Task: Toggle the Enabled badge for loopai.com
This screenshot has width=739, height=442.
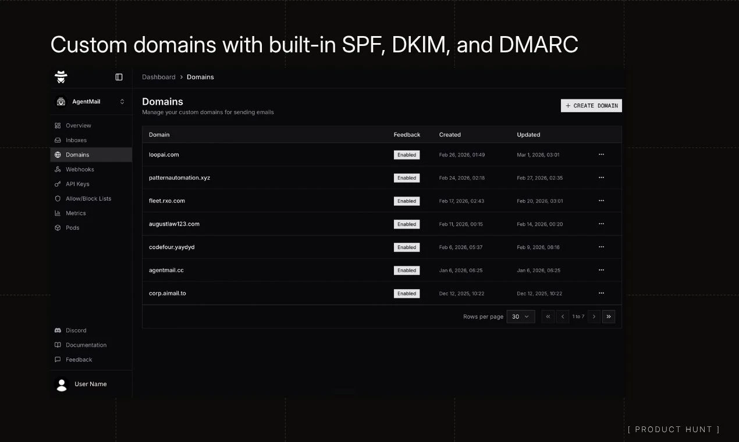Action: pyautogui.click(x=406, y=155)
